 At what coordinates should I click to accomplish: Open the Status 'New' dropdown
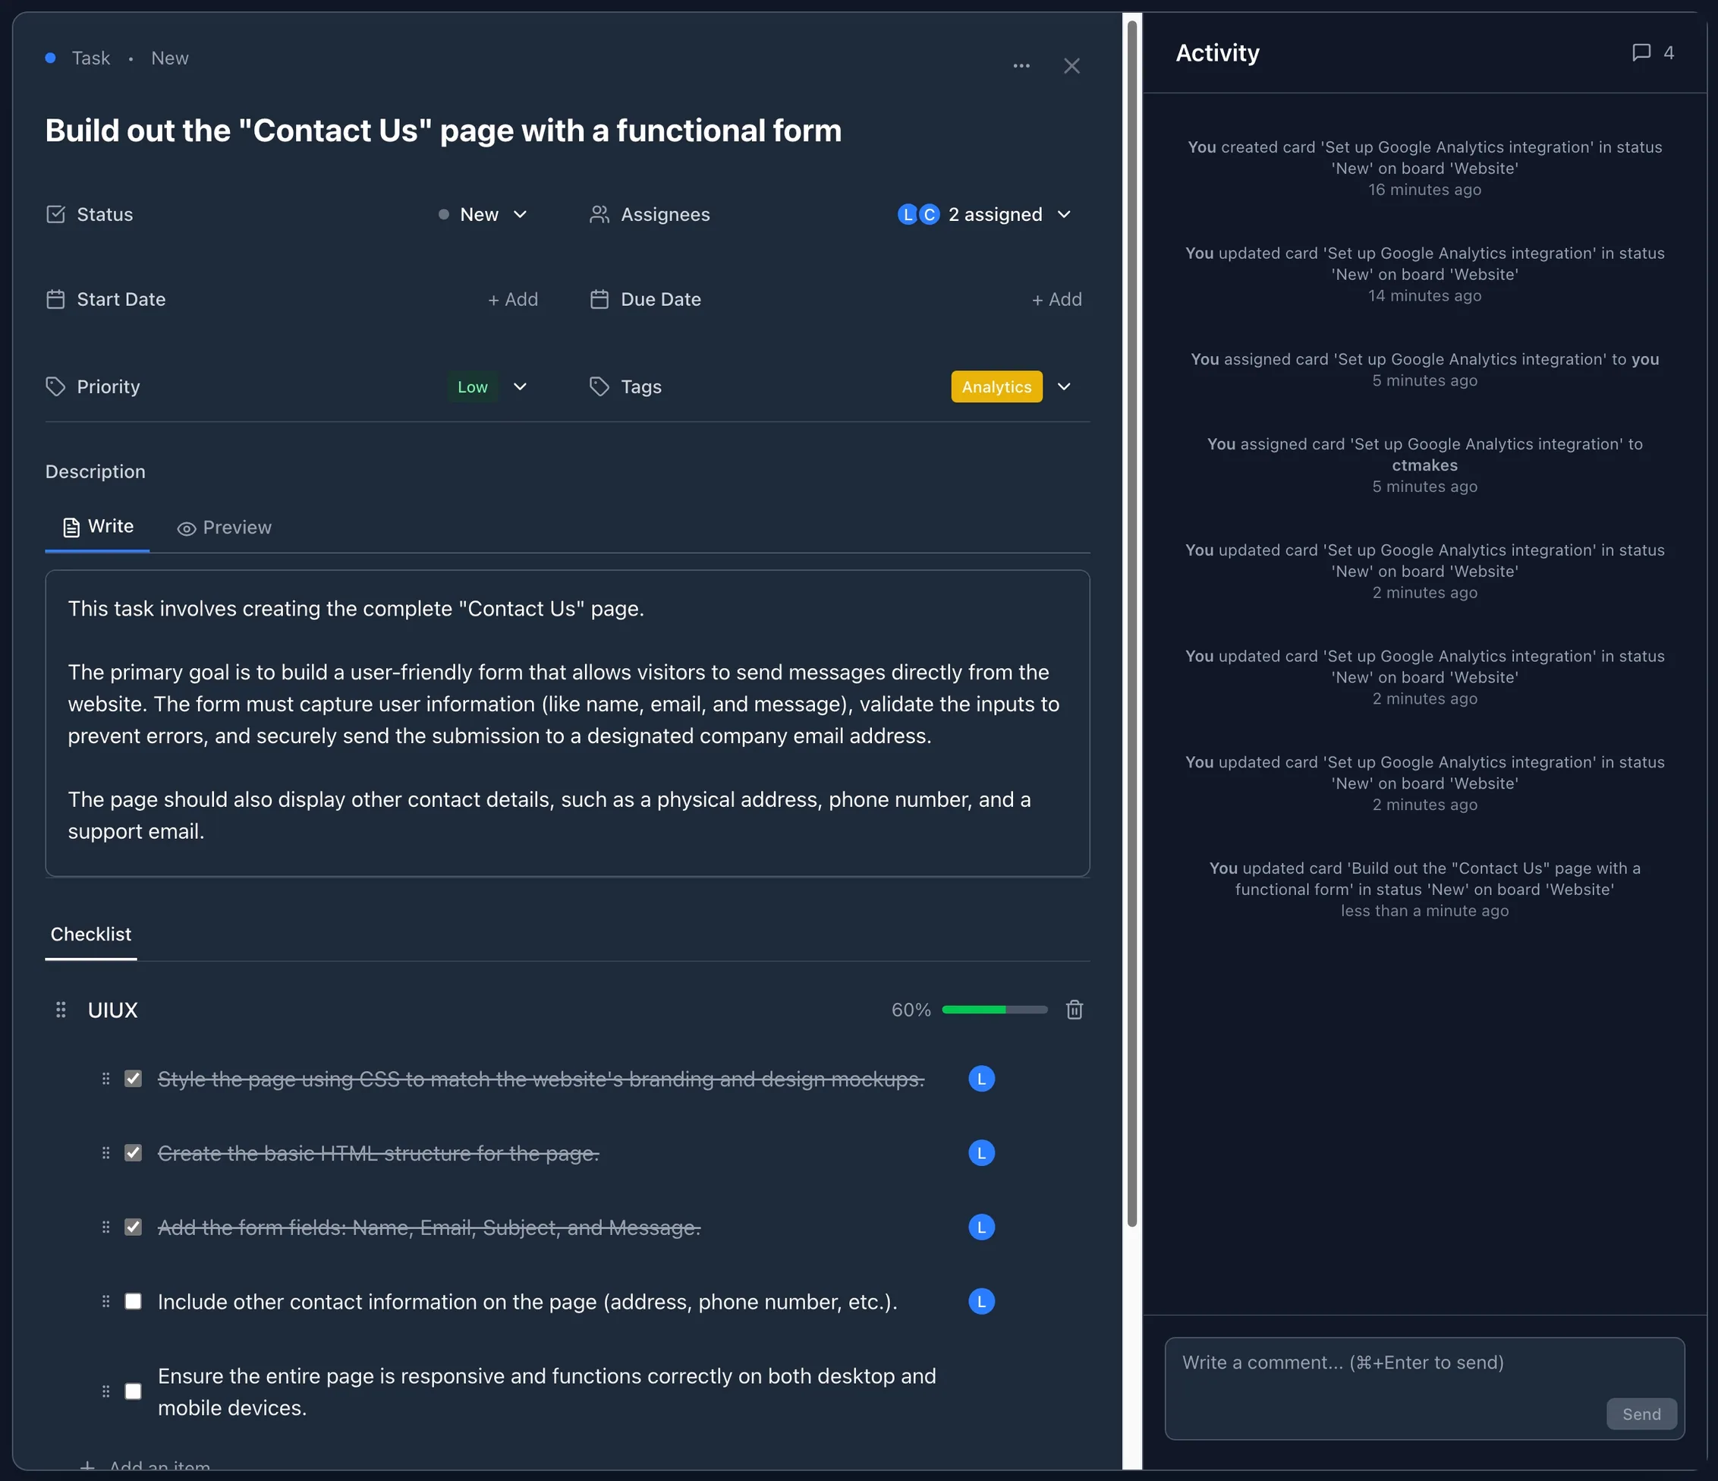(x=483, y=215)
